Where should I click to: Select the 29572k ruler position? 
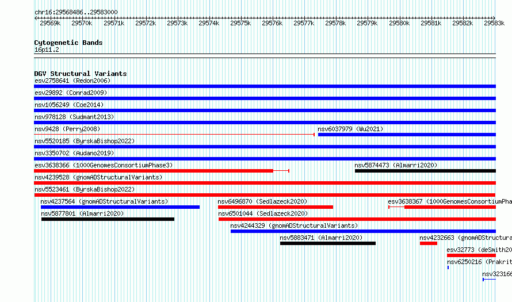point(146,23)
